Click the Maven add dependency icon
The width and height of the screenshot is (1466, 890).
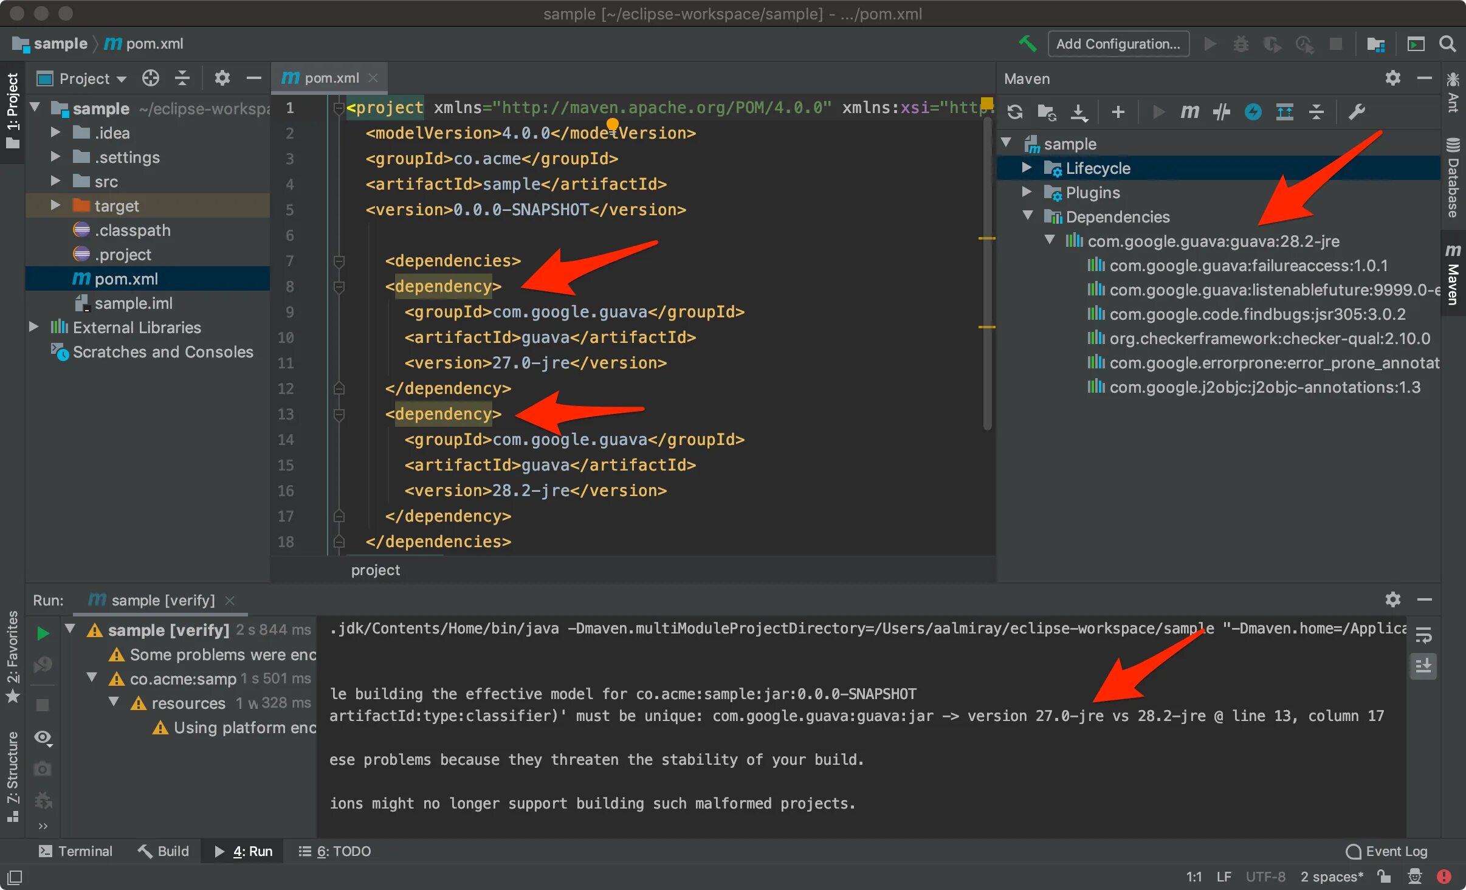[x=1118, y=112]
